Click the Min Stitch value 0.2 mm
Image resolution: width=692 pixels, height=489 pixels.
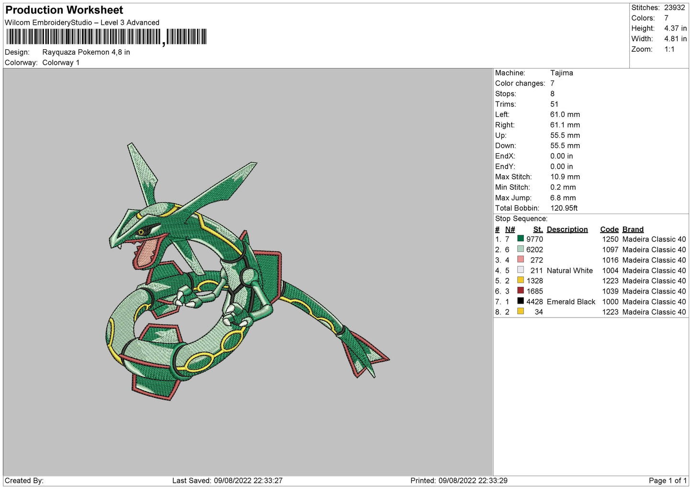[x=563, y=187]
